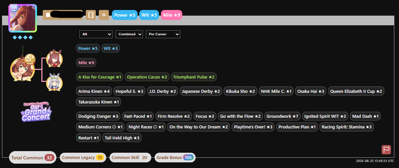Click the four blue diamonds rating
Screen dimensions: 399x168
coord(23,38)
